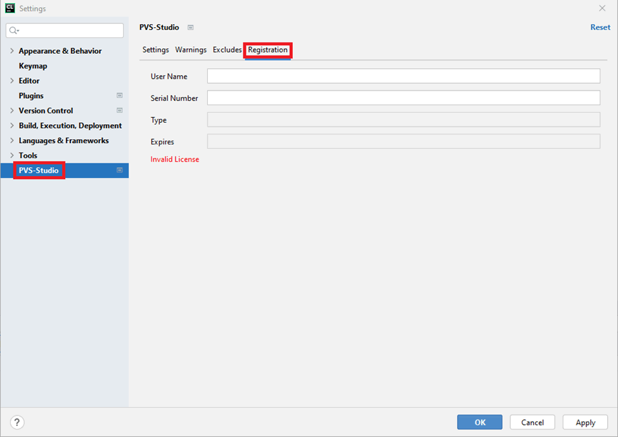
Task: Select the Appearance & Behavior entry
Action: pyautogui.click(x=60, y=51)
